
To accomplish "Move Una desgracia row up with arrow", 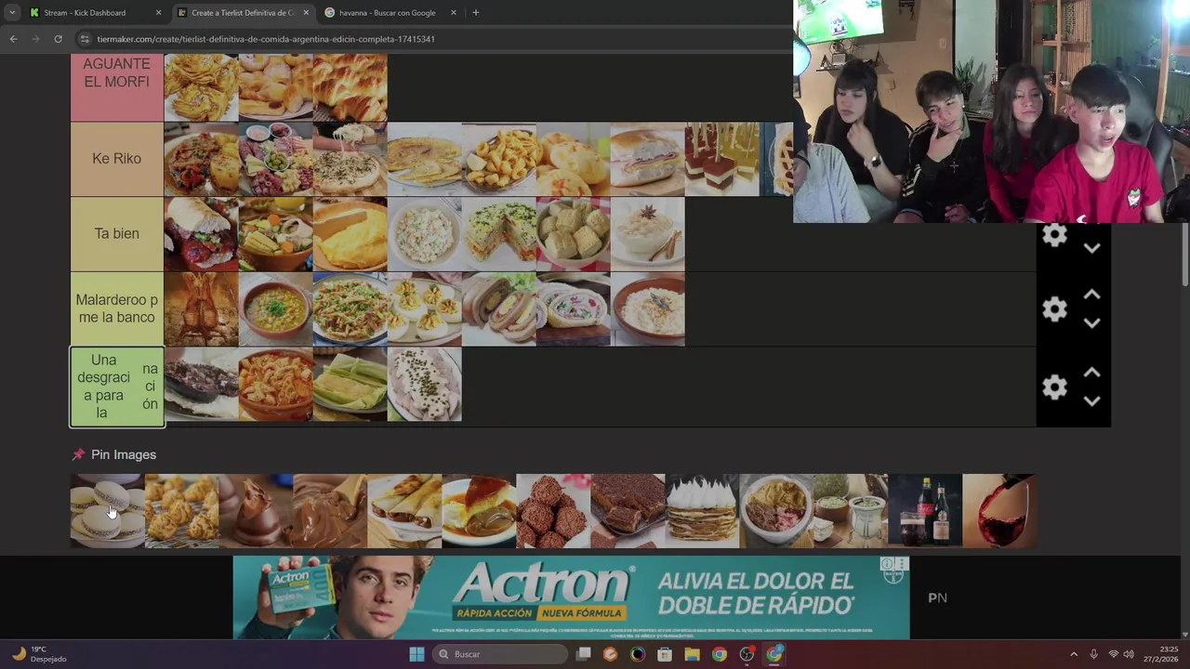I will (x=1092, y=373).
